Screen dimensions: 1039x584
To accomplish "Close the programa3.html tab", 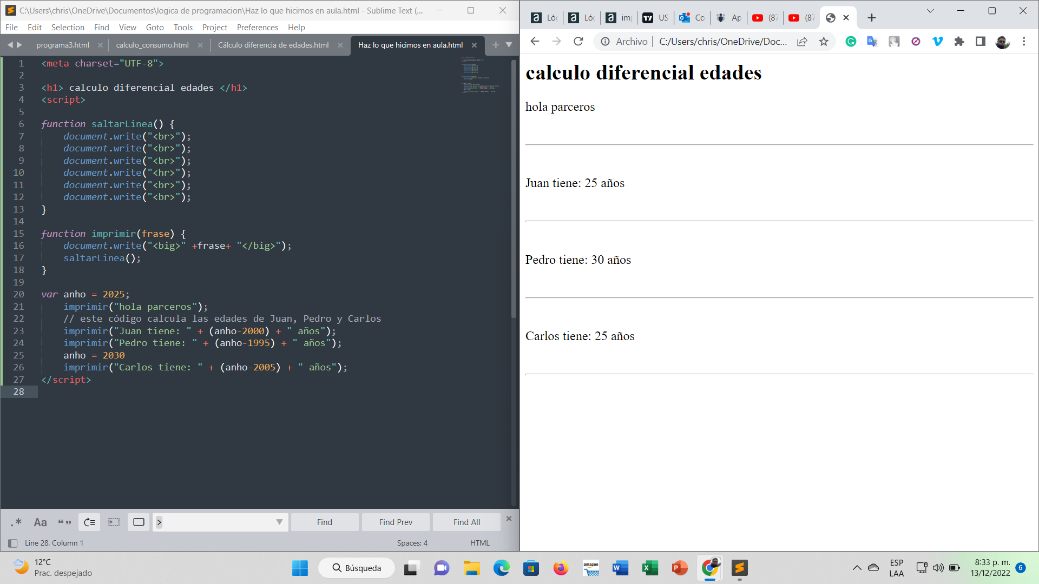I will [x=100, y=45].
